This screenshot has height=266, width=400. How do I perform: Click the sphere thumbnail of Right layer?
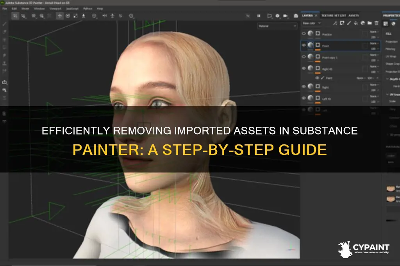point(311,86)
